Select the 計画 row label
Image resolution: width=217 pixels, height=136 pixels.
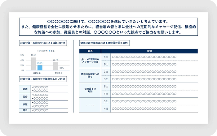click(25, 89)
